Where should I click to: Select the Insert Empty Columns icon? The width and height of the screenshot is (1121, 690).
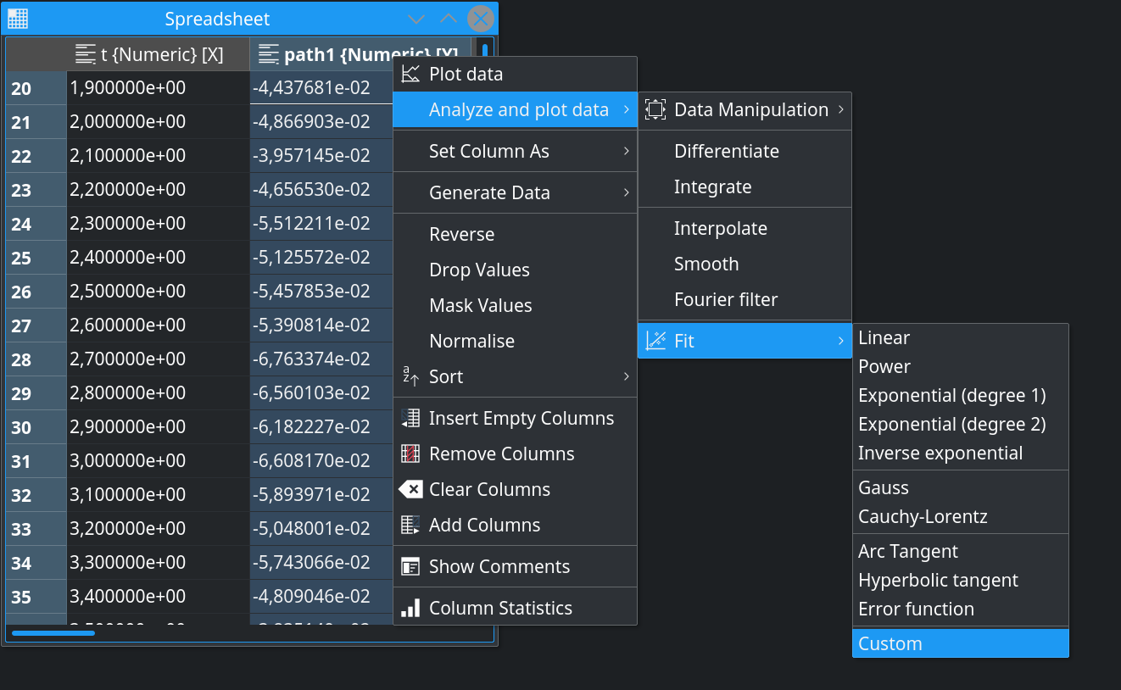tap(410, 418)
